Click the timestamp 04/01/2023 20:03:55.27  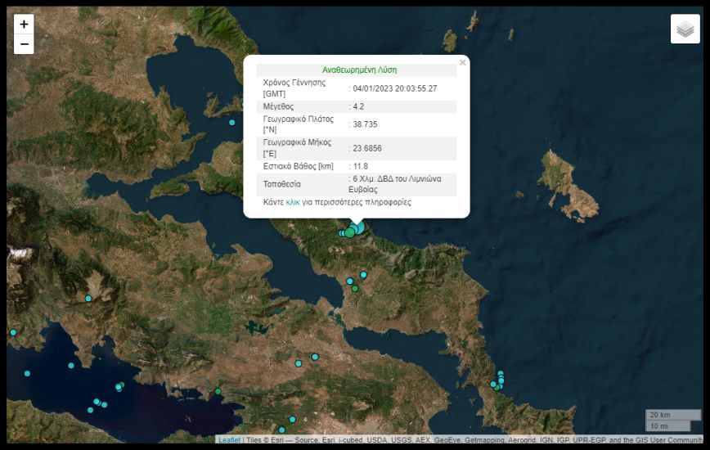395,88
